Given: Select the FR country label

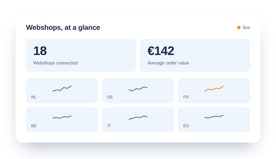Looking at the screenshot, I should [x=186, y=97].
